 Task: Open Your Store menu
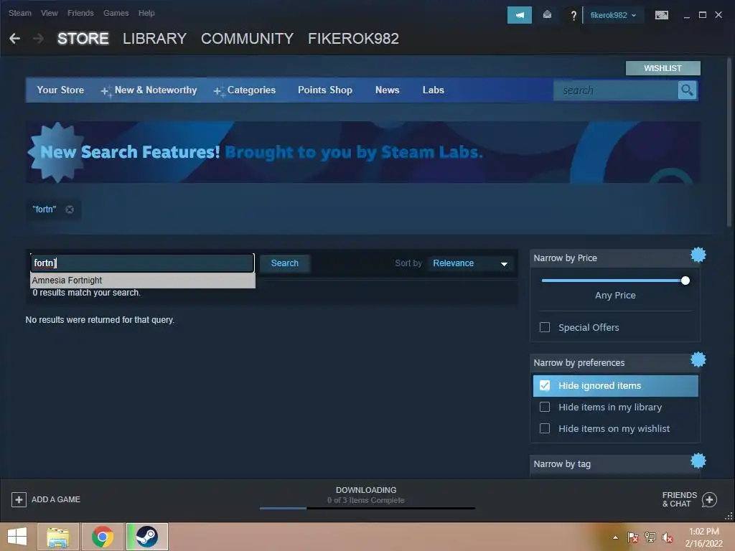point(60,90)
